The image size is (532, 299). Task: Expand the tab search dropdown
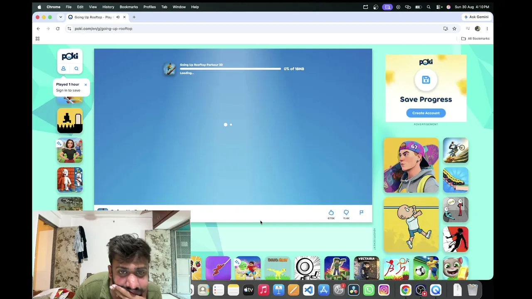tap(61, 17)
